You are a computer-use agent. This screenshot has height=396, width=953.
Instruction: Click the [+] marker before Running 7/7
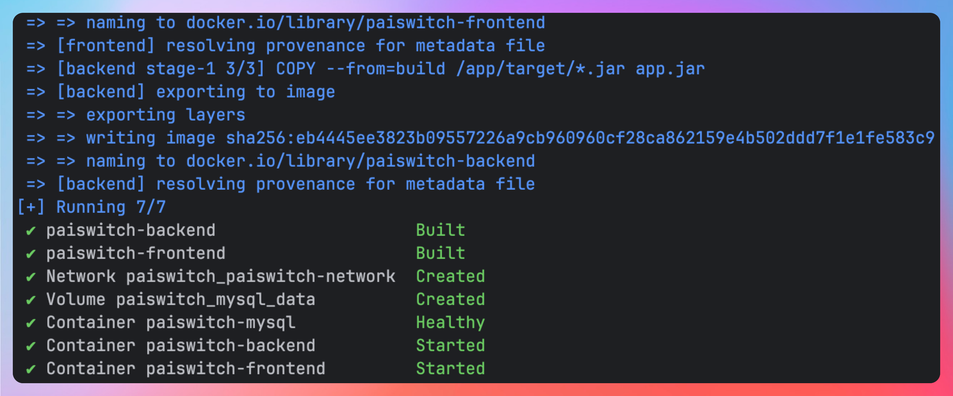pyautogui.click(x=31, y=207)
